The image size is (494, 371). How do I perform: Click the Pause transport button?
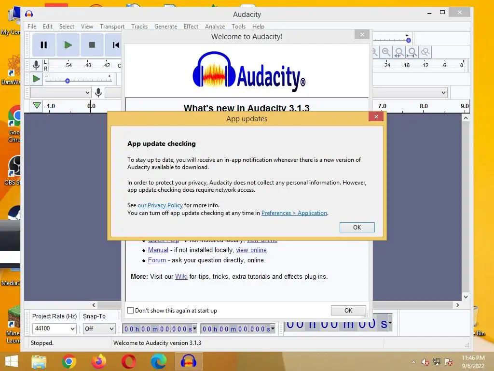(x=44, y=45)
